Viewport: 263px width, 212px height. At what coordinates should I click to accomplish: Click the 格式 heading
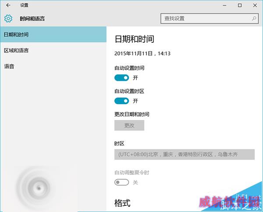pos(122,203)
